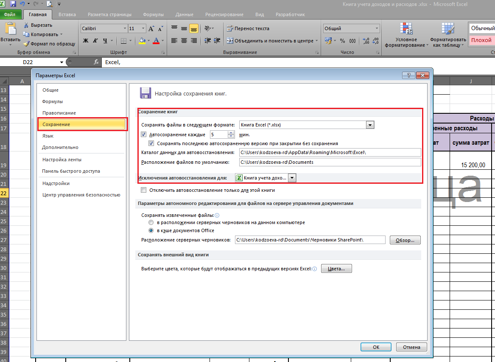Screen dimensions: 495x362
Task: Expand the Name Box D22 dropdown
Action: tap(62, 62)
